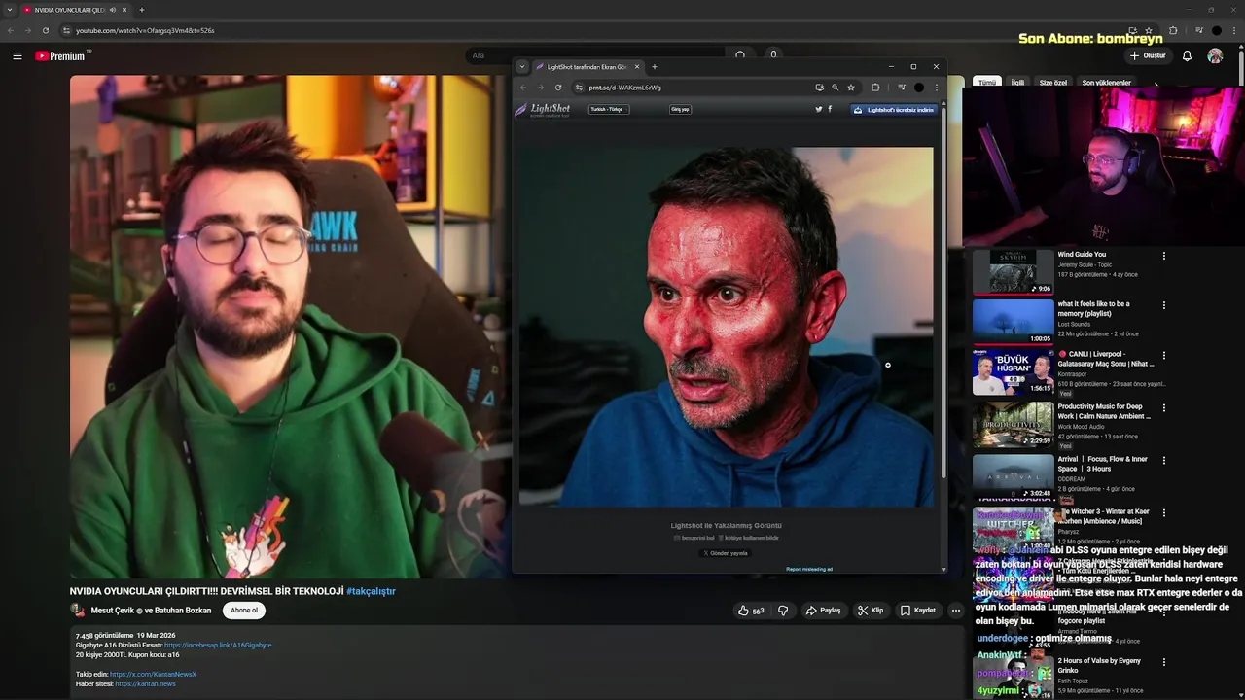1245x700 pixels.
Task: Open the incehesap.link/A16Gigabyte description link
Action: 218,645
